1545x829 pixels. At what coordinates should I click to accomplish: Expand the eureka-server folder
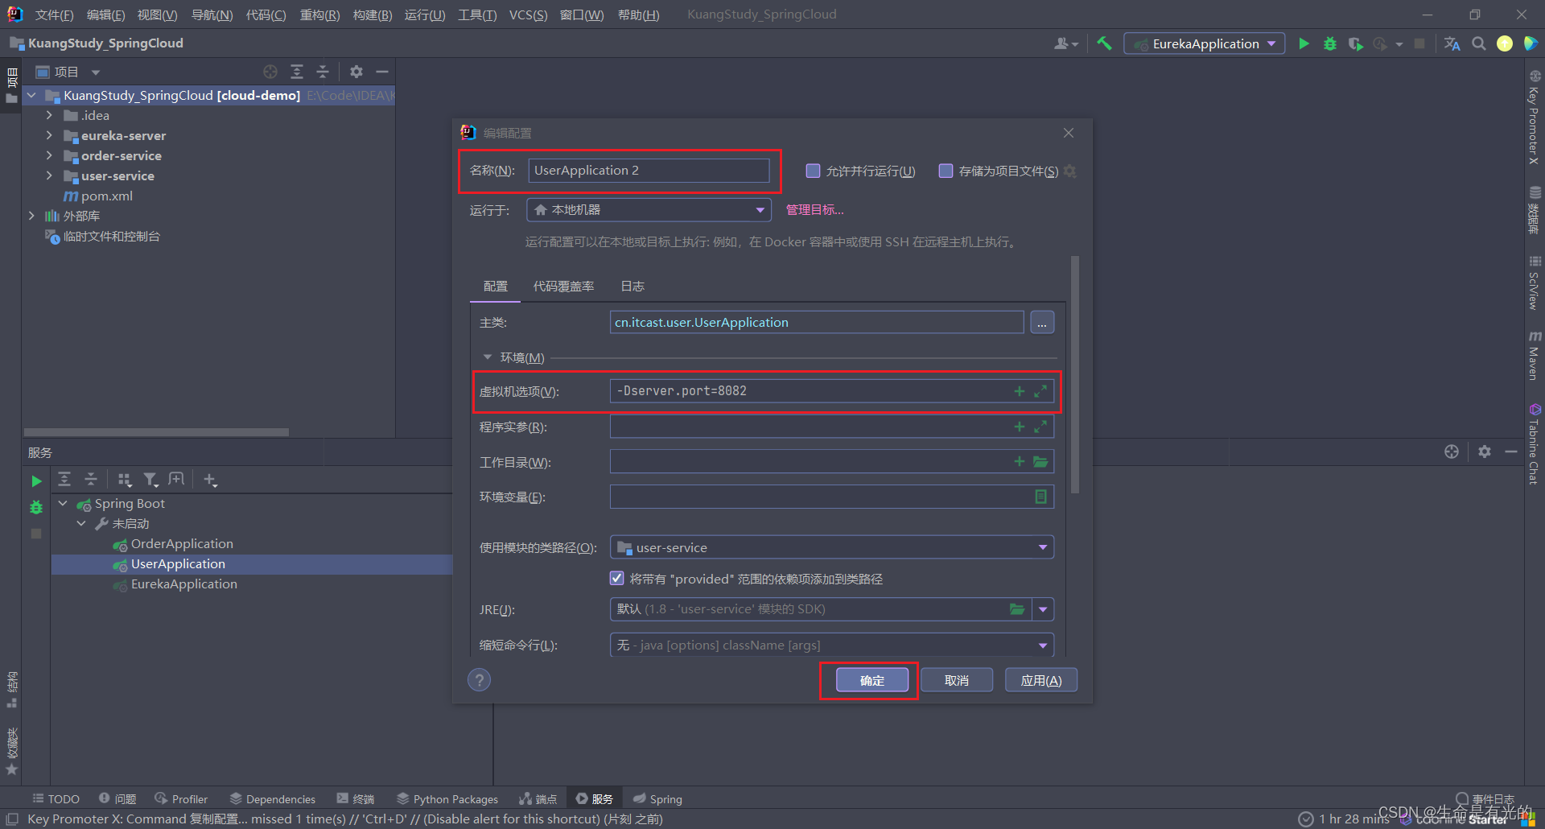pos(49,135)
